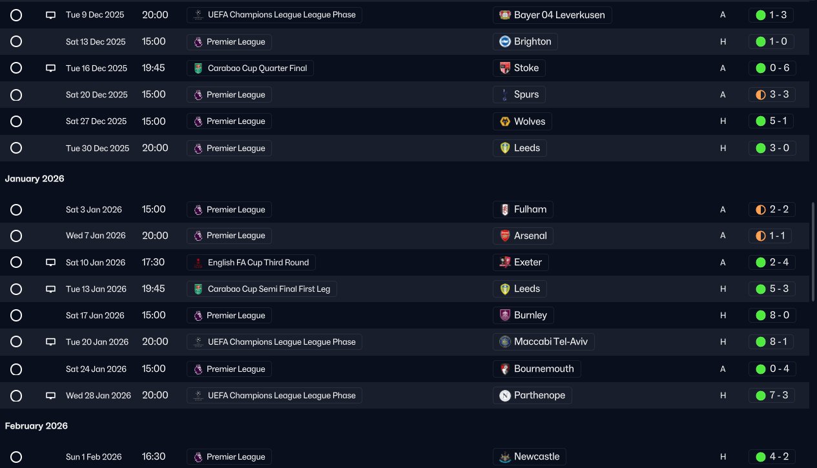Click the orange draw indicator for Spurs 3-3
The width and height of the screenshot is (817, 468).
point(760,95)
